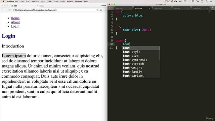Image resolution: width=215 pixels, height=121 pixels.
Task: Click the Introduction paragraph text
Action: coord(13,46)
